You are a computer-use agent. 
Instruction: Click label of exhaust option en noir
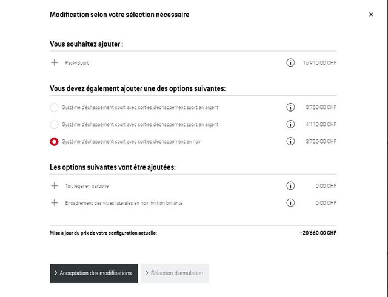[x=132, y=142]
